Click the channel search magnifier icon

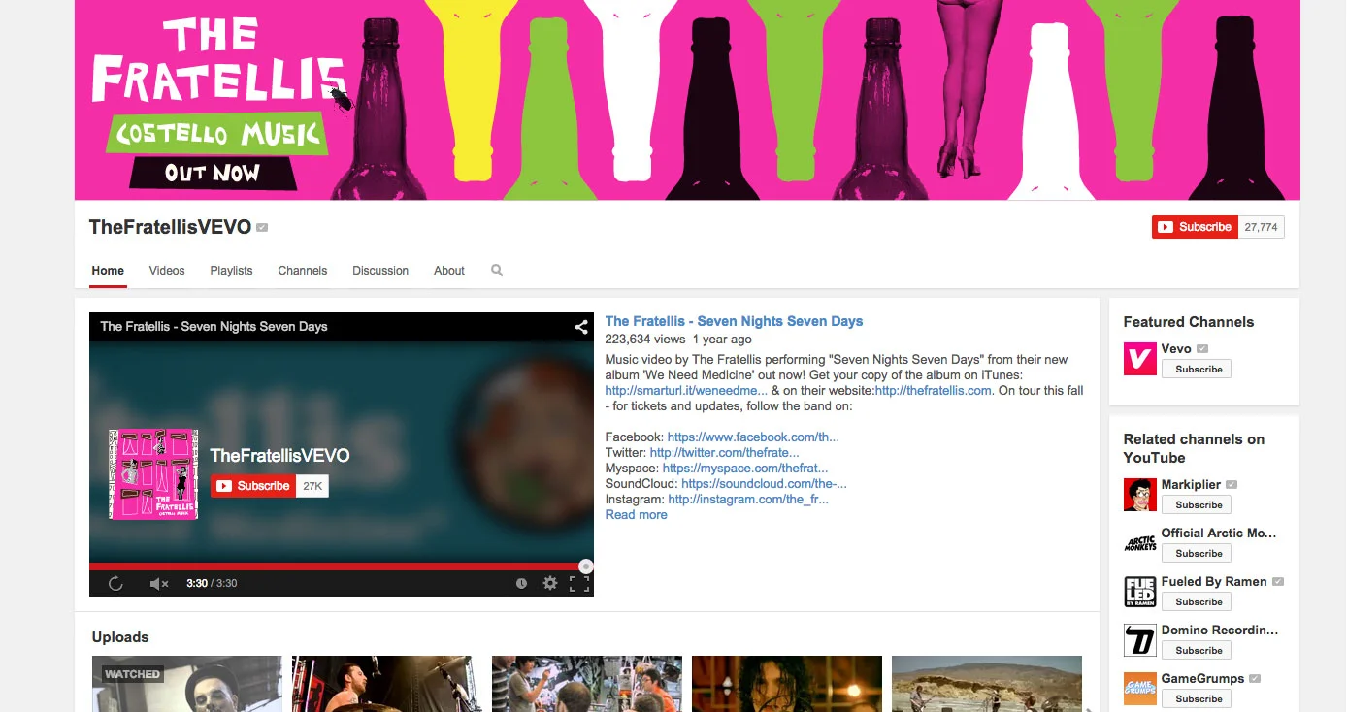point(497,271)
